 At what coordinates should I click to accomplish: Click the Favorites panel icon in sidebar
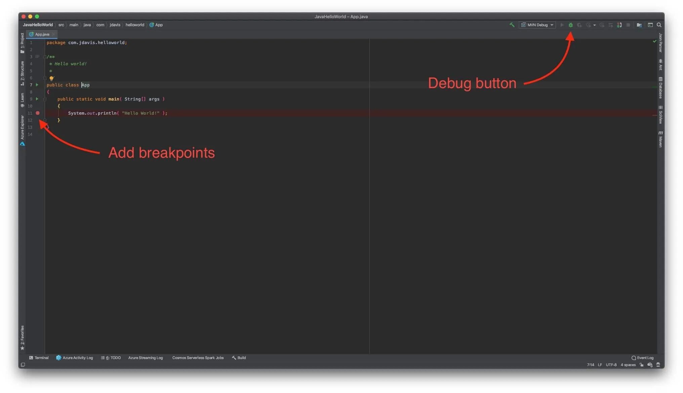23,335
